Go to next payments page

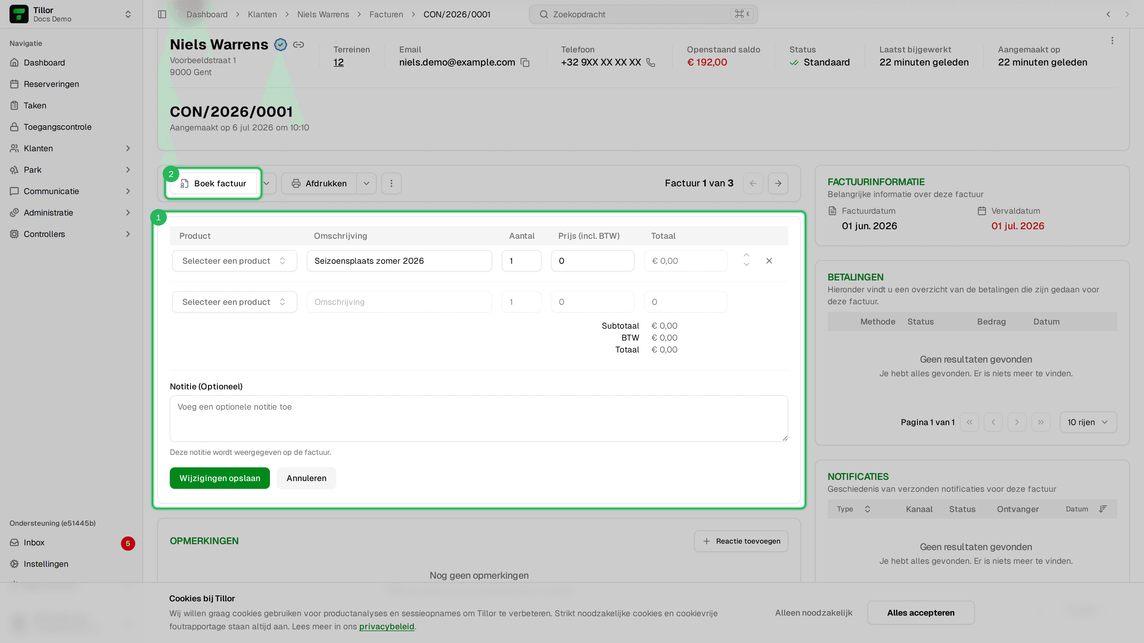[1017, 422]
